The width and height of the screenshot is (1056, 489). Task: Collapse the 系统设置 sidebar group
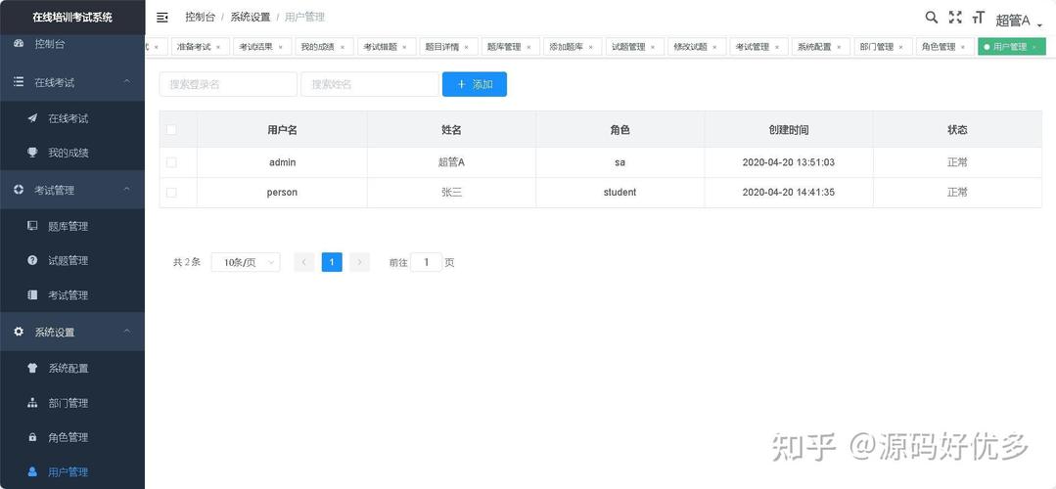(126, 332)
